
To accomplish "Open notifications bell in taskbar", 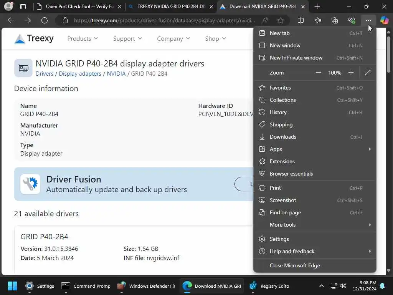I will coord(383,286).
